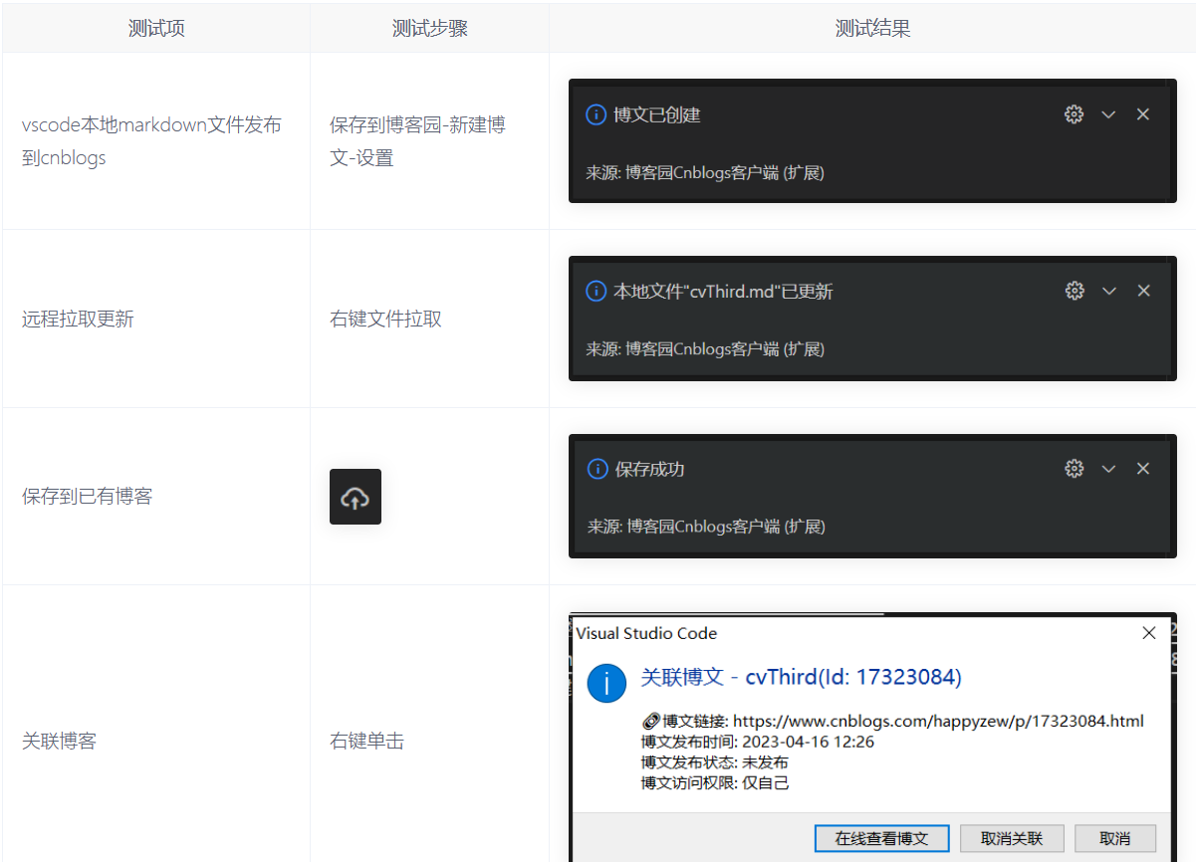Expand the 博文已创建 notification chevron
Viewport: 1196px width, 862px height.
click(1108, 114)
